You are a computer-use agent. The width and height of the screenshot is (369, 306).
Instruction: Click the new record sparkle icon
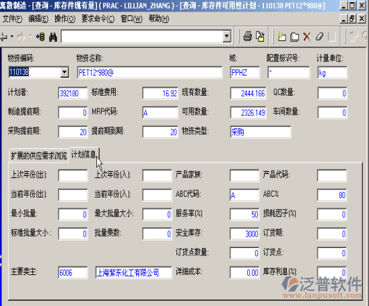click(281, 37)
